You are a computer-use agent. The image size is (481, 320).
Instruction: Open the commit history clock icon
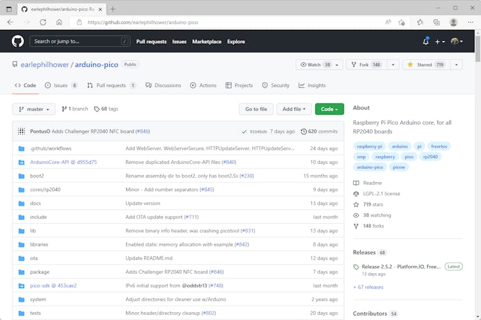click(304, 131)
